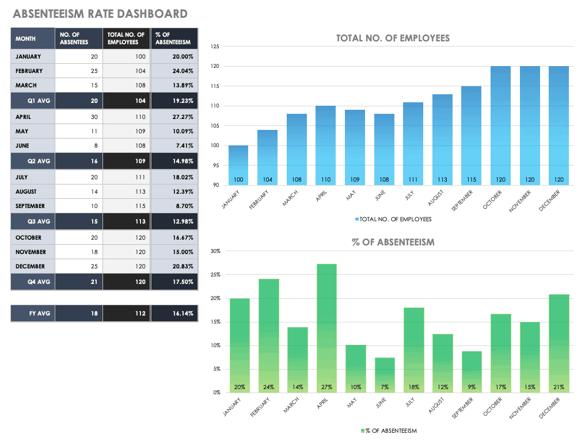
Task: Click the green % of Absenteeism legend swatch
Action: pos(363,430)
